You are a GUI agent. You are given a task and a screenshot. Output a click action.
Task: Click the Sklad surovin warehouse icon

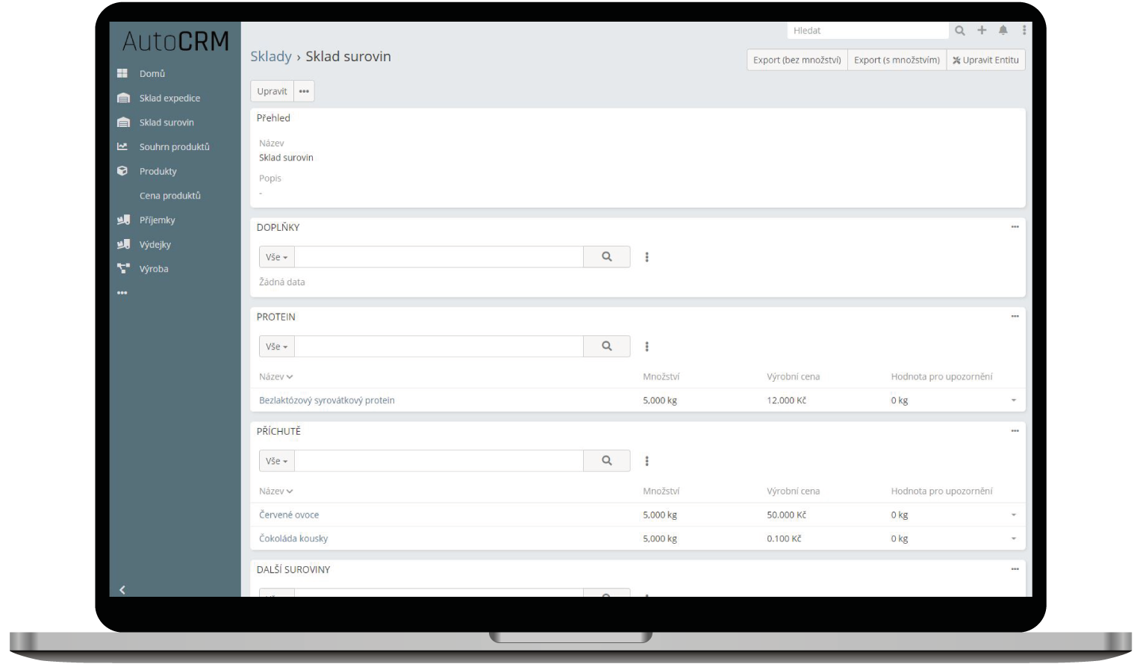(x=123, y=122)
